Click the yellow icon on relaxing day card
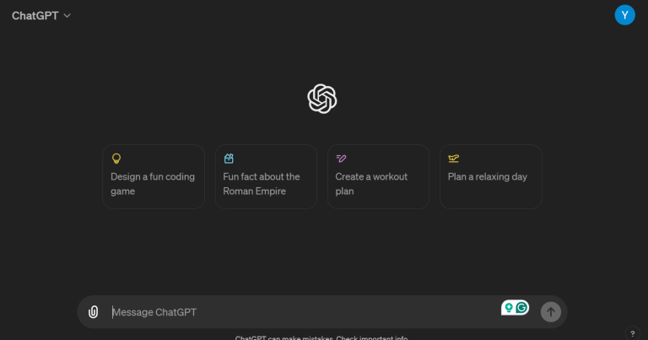Image resolution: width=648 pixels, height=340 pixels. (454, 158)
